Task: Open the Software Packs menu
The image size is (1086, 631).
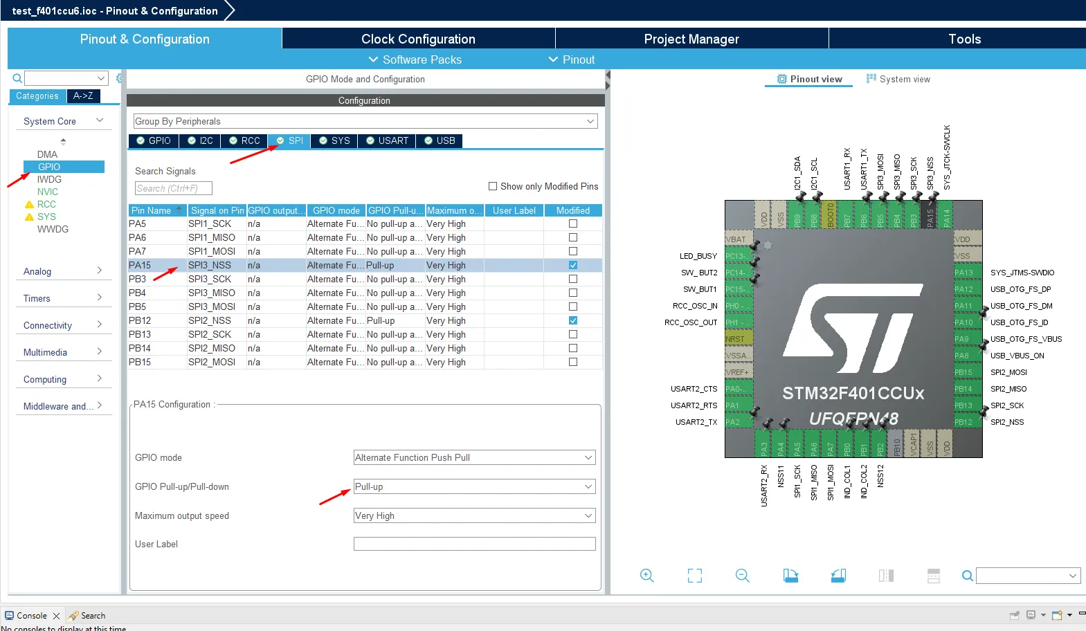Action: (x=415, y=60)
